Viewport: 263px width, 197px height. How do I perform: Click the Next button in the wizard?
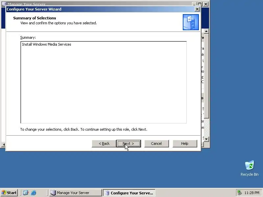tap(129, 143)
